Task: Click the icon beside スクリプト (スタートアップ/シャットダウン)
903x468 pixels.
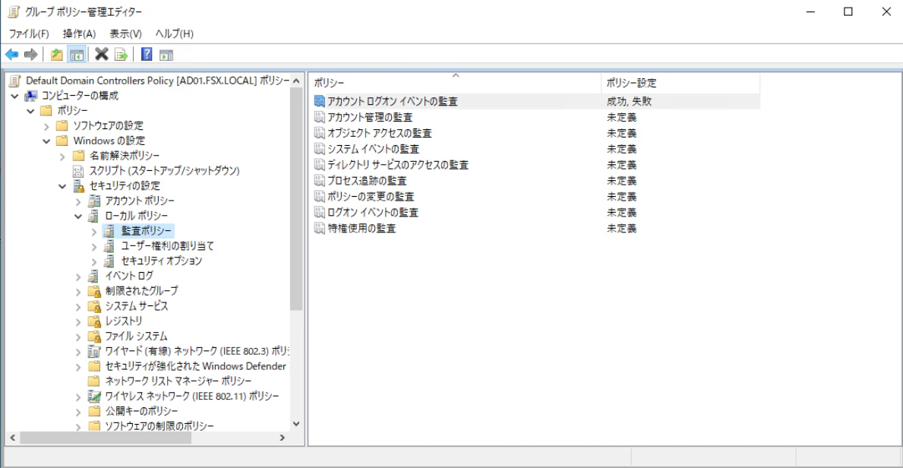Action: [x=78, y=171]
